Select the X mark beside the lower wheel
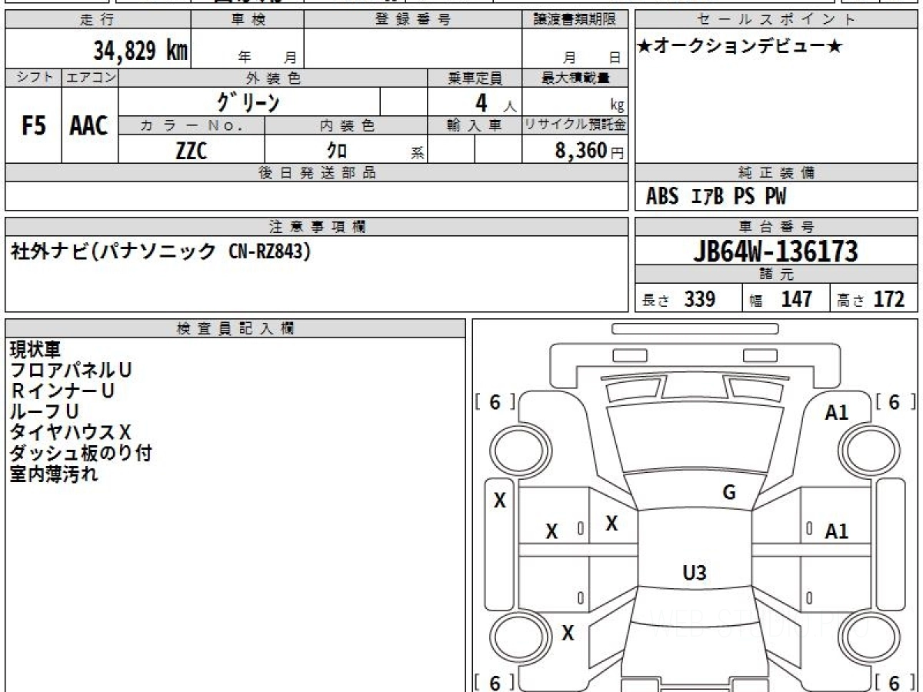This screenshot has height=692, width=923. coord(568,634)
